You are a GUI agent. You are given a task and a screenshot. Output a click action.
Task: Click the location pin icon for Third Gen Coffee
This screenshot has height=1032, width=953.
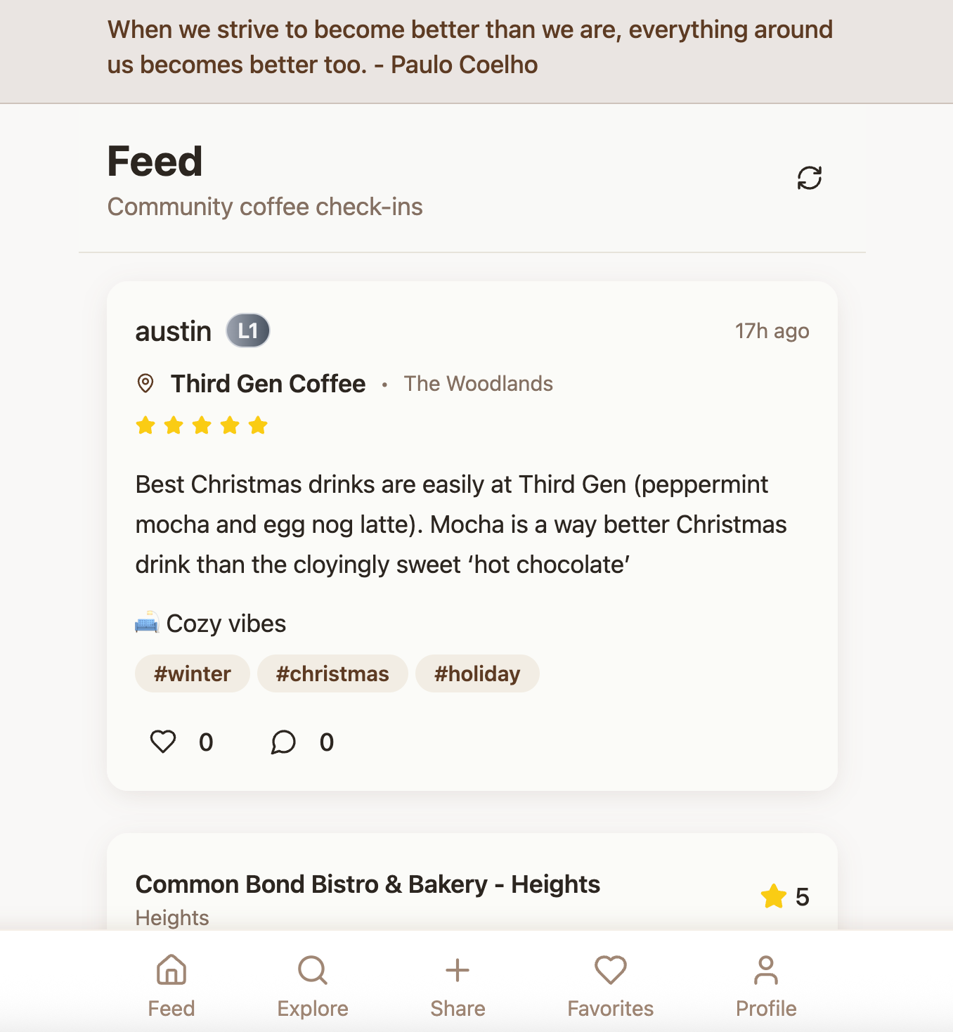point(145,384)
